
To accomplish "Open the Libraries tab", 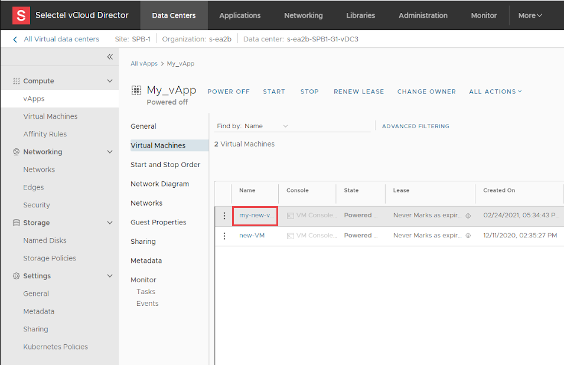I will click(x=360, y=15).
